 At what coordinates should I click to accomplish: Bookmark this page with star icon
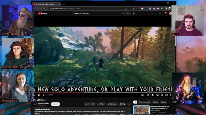click(x=137, y=9)
